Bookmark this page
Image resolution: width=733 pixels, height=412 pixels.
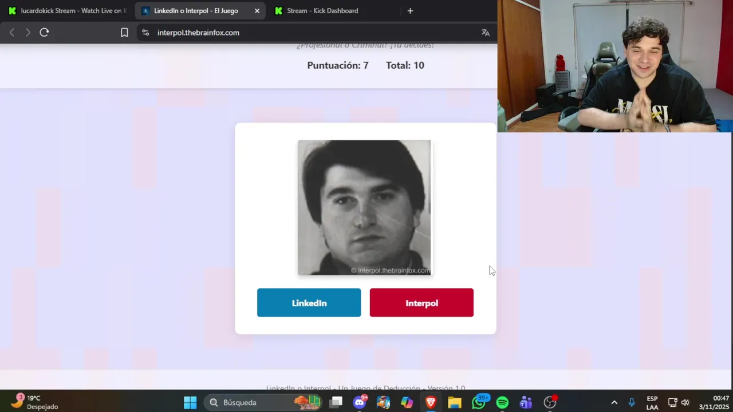124,33
